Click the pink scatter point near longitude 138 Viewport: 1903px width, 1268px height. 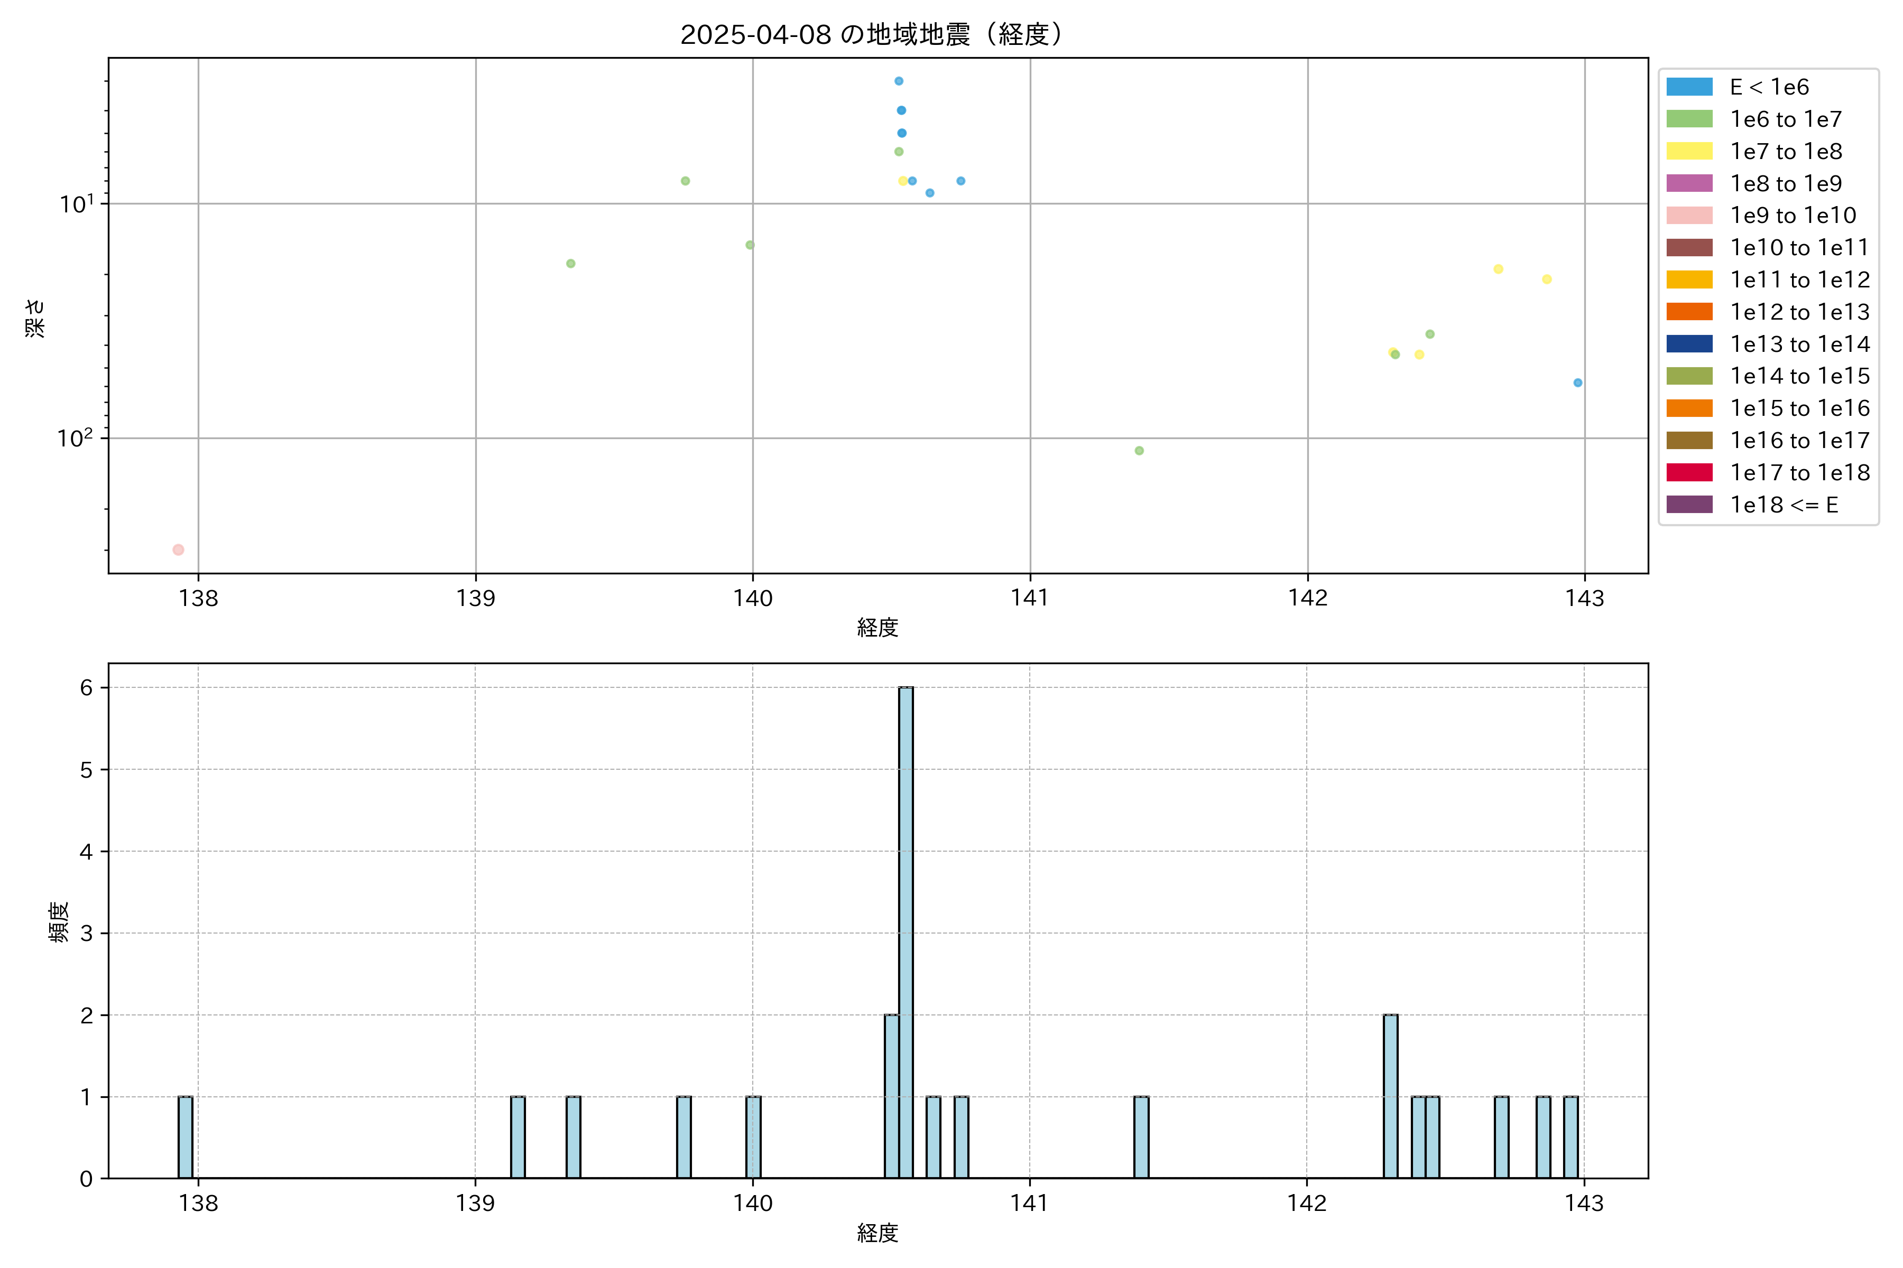tap(178, 550)
